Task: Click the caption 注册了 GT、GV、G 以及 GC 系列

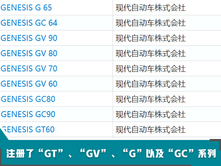Action: [111, 154]
